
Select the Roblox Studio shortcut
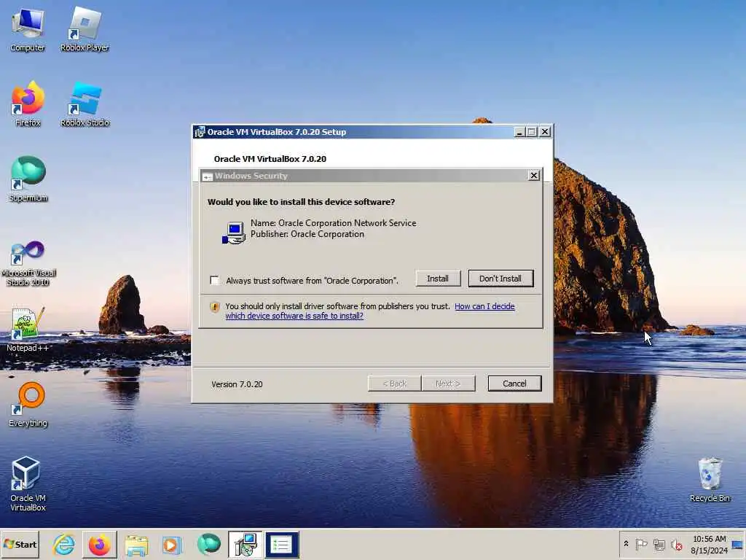coord(85,104)
